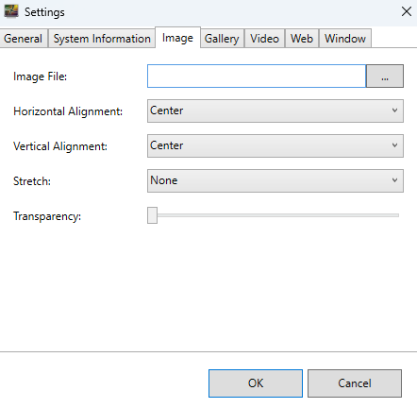This screenshot has height=408, width=417.
Task: Confirm settings with OK button
Action: (256, 383)
